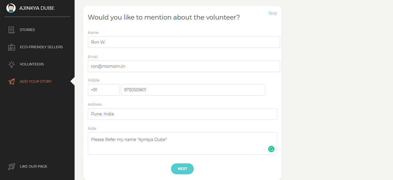393x180 pixels.
Task: Click the +91 country code field
Action: coord(104,90)
